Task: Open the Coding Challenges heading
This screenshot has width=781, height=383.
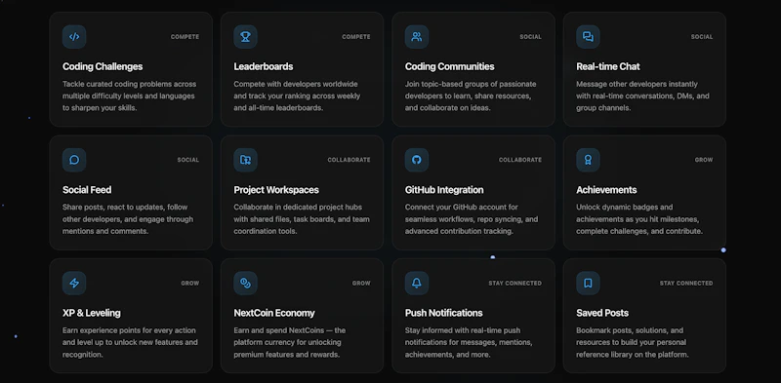Action: tap(103, 66)
